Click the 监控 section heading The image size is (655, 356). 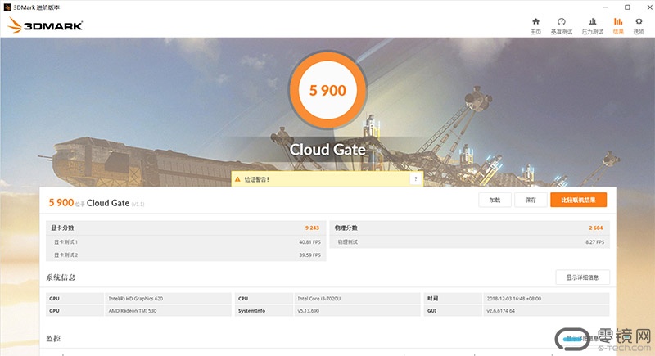53,339
